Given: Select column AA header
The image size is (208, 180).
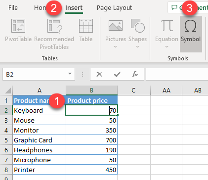Looking at the screenshot, I should tap(166, 90).
